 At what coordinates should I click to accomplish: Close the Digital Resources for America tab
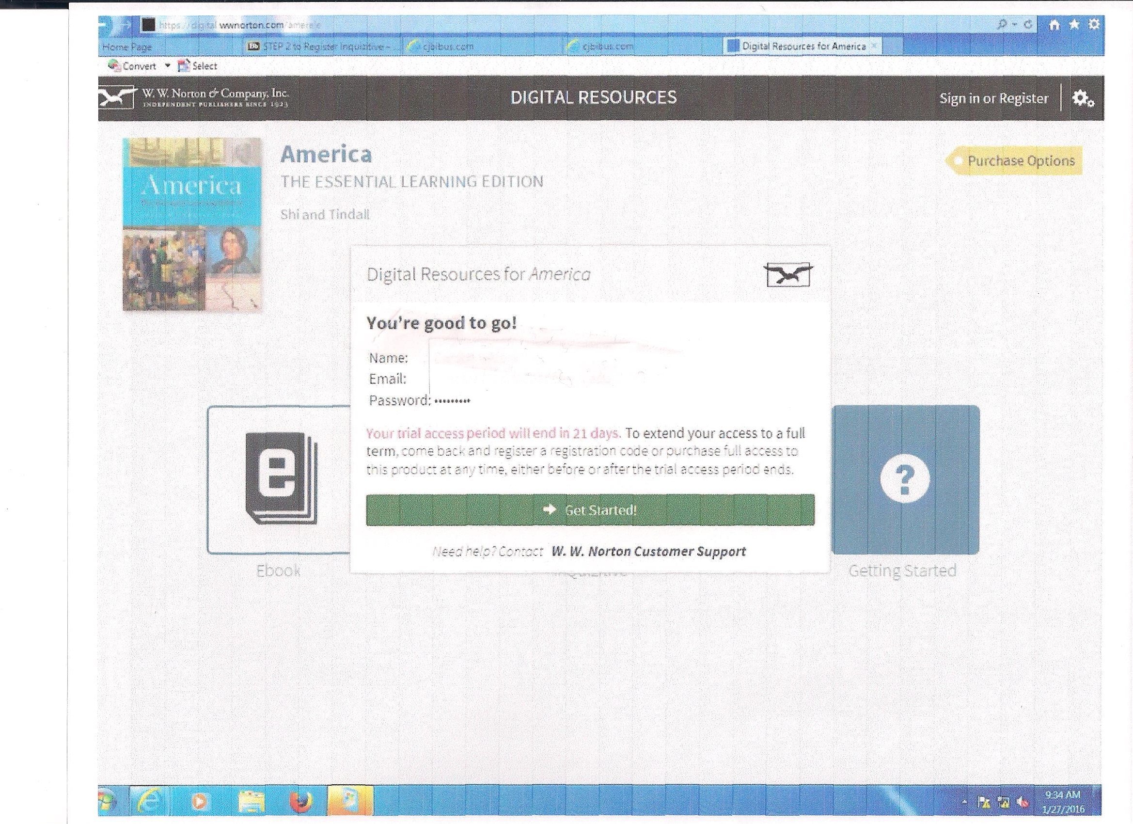tap(874, 46)
